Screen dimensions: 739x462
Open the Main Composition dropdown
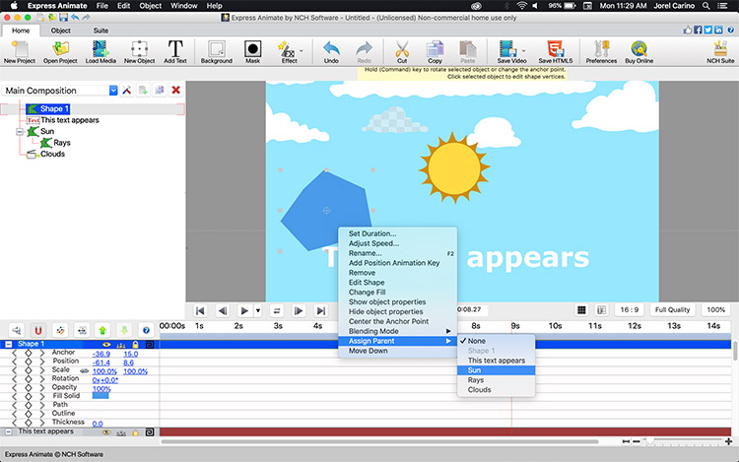113,90
